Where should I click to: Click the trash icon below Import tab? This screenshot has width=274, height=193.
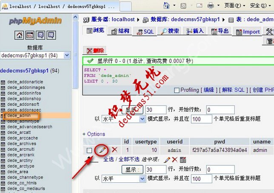pyautogui.click(x=270, y=41)
